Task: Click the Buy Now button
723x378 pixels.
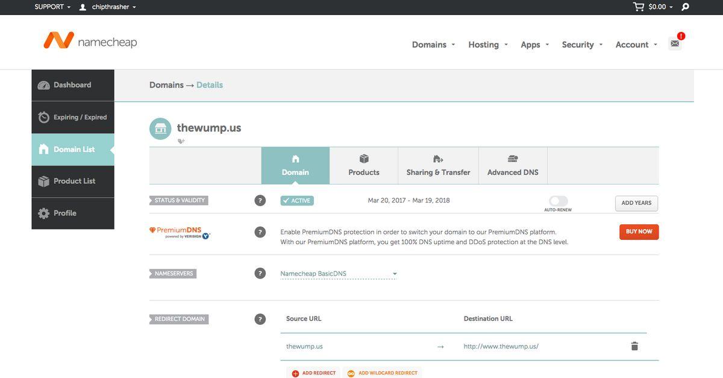Action: point(639,232)
